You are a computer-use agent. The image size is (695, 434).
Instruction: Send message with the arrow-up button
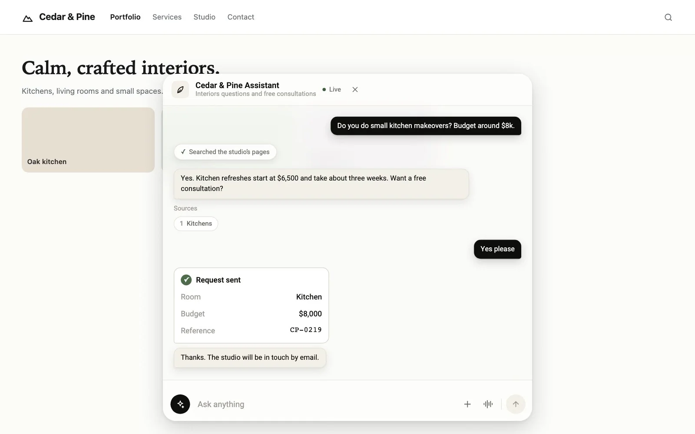pyautogui.click(x=516, y=404)
